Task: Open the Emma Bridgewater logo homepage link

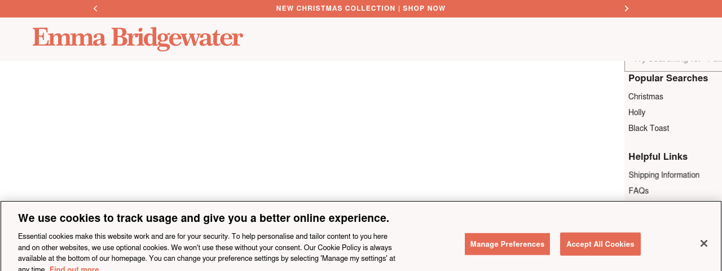Action: click(x=138, y=38)
